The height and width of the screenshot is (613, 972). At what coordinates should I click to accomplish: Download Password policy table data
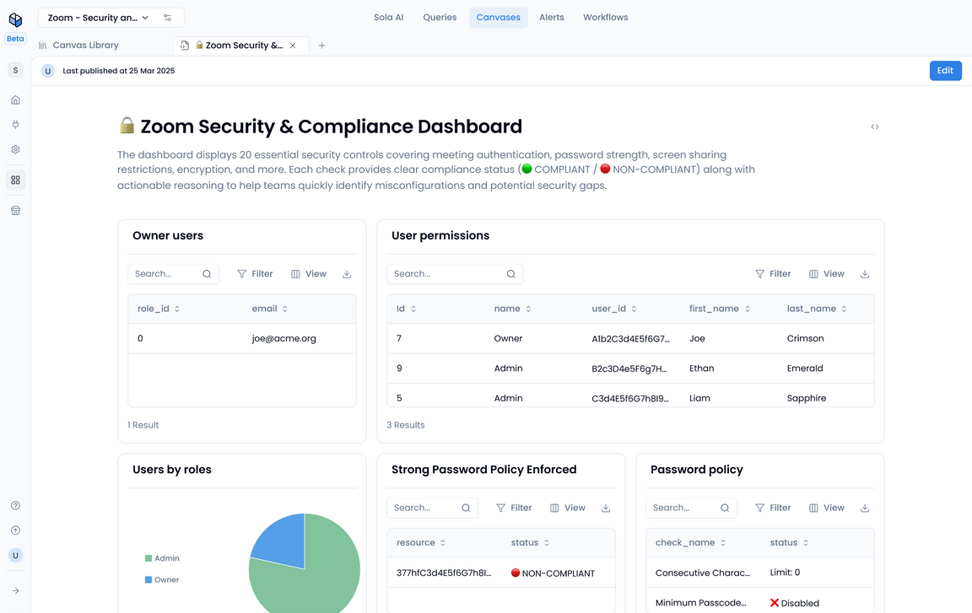865,508
